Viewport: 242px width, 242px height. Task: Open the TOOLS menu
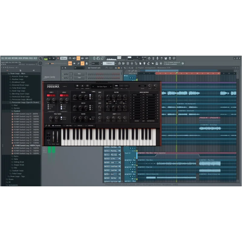click(x=31, y=58)
